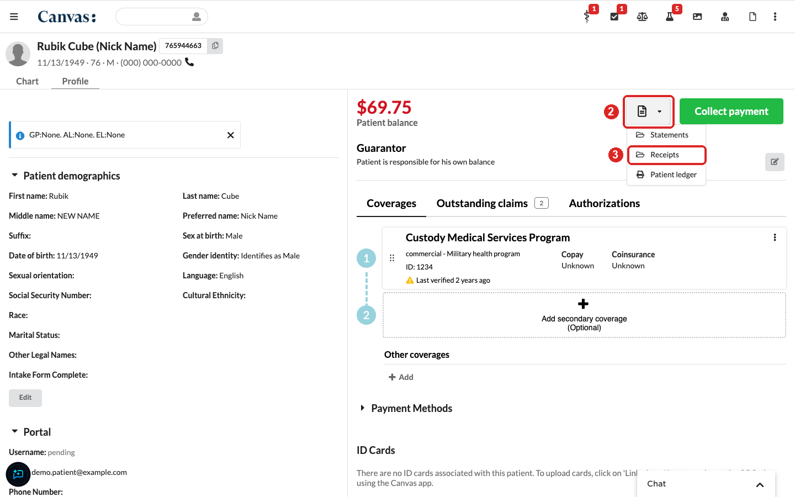Viewport: 795px width, 497px height.
Task: Click the patient search field in header
Action: [162, 17]
